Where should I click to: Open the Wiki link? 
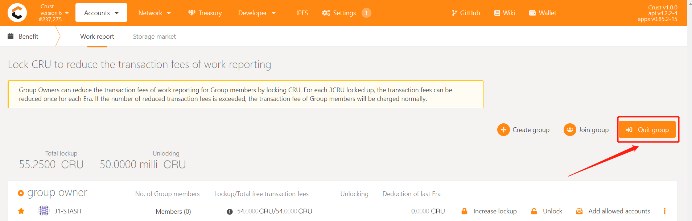(x=504, y=13)
